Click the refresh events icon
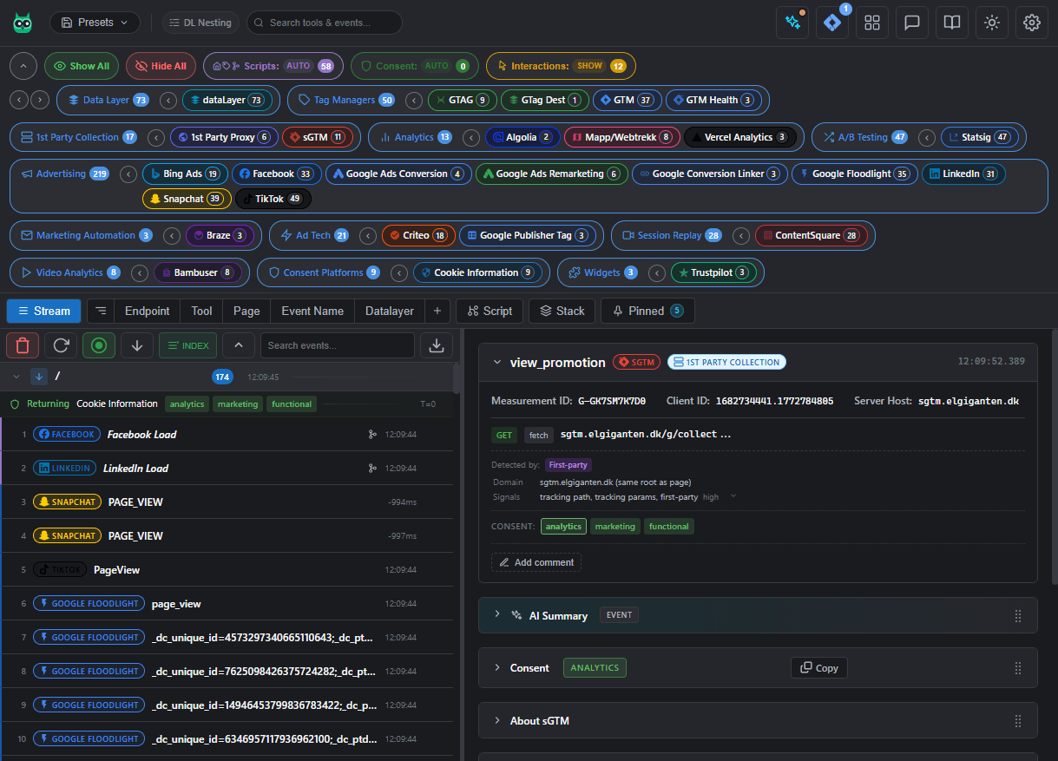This screenshot has height=761, width=1058. (61, 345)
